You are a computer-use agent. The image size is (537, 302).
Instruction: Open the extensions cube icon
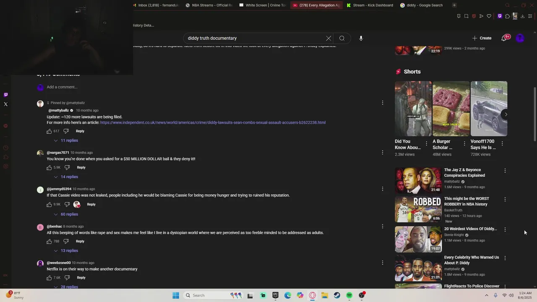[507, 16]
